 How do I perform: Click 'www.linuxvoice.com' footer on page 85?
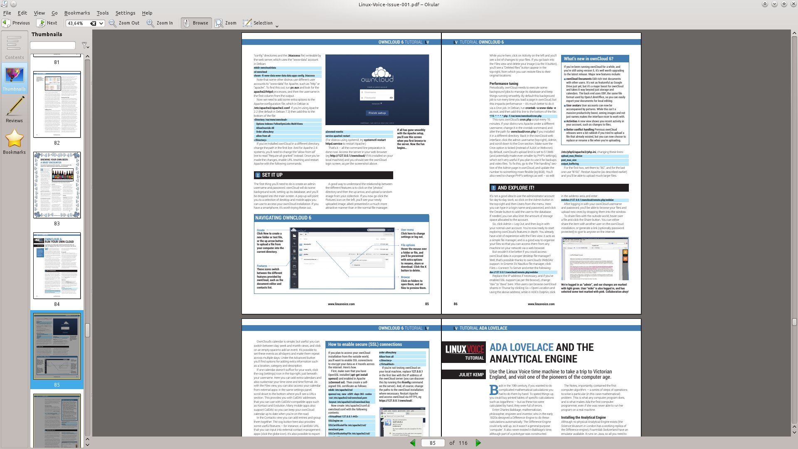point(341,304)
